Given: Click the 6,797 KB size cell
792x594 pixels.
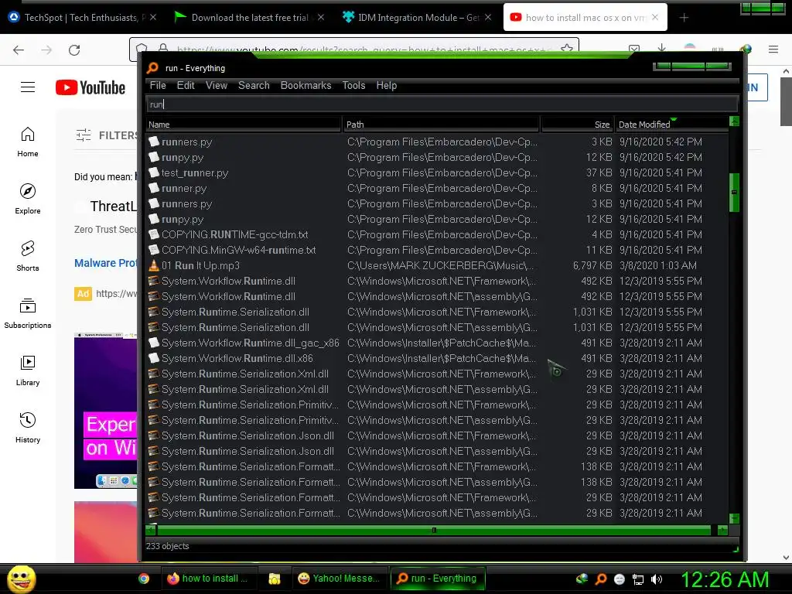Looking at the screenshot, I should point(592,266).
